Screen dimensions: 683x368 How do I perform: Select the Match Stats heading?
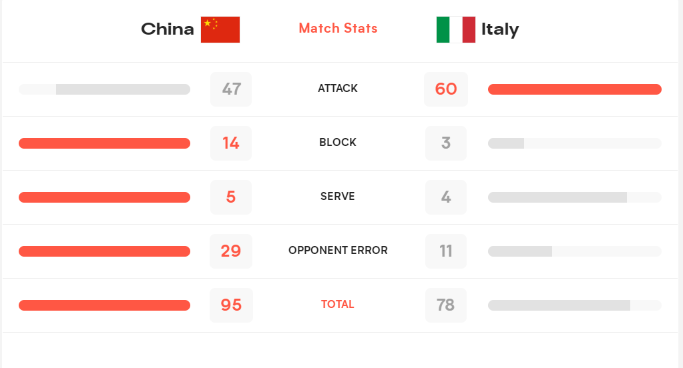[x=338, y=28]
